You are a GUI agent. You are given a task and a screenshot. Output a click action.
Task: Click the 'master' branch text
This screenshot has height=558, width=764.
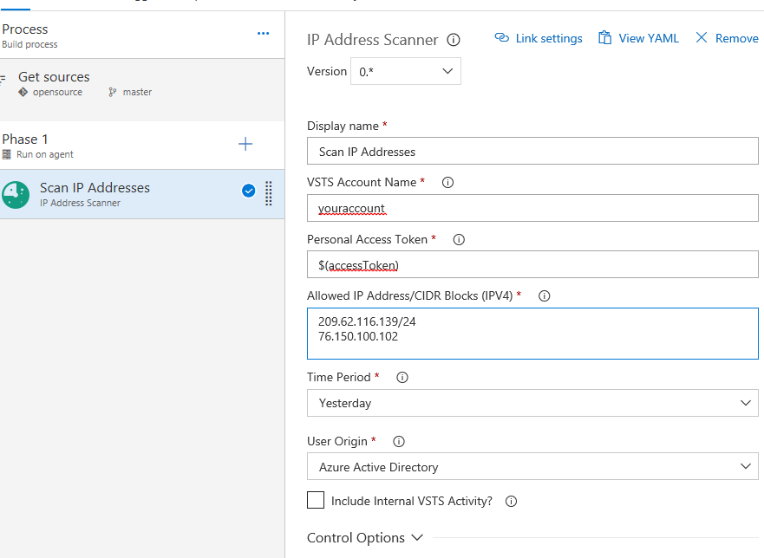point(137,92)
